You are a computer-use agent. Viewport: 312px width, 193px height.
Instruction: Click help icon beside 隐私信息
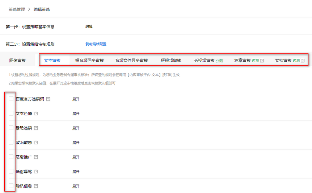coord(36,186)
